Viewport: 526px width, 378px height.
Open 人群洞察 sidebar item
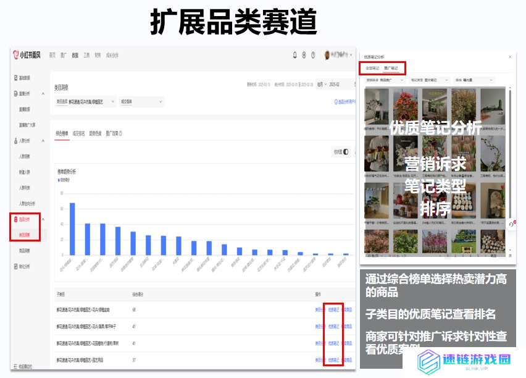tap(24, 156)
